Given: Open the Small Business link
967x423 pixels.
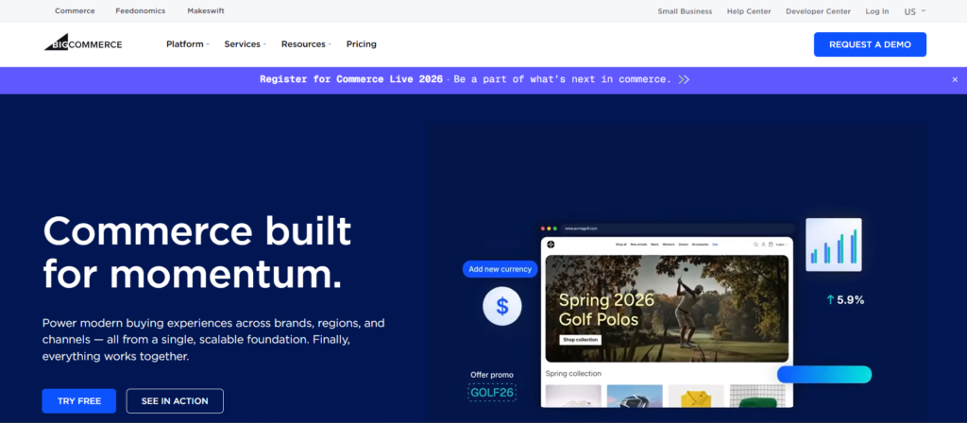Looking at the screenshot, I should 685,11.
